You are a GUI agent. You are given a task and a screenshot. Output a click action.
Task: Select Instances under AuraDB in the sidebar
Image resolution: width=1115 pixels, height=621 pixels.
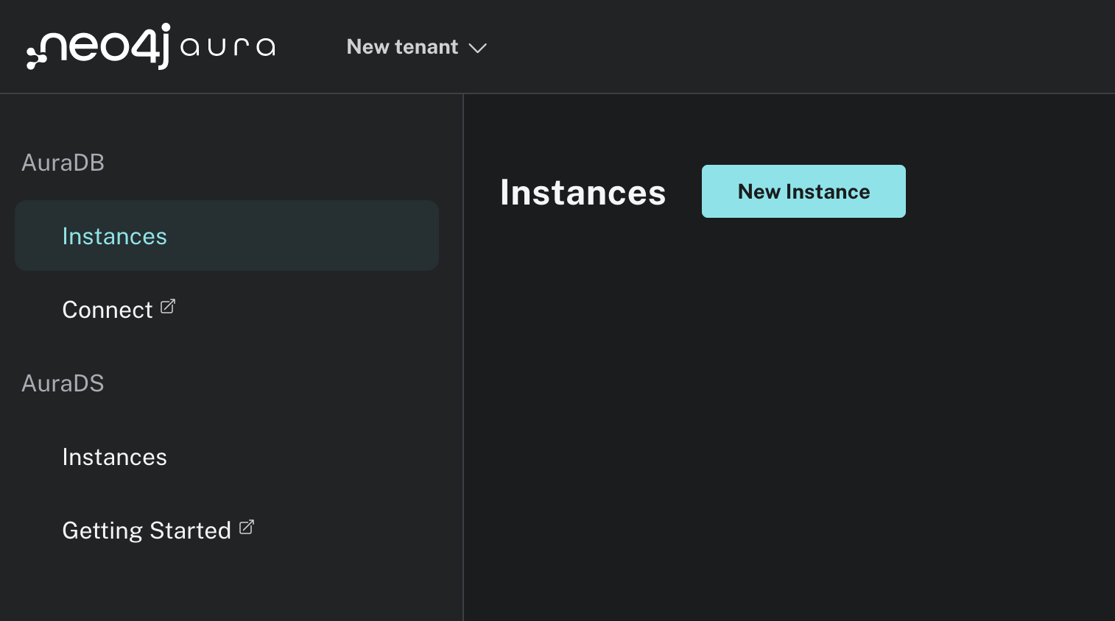click(115, 236)
